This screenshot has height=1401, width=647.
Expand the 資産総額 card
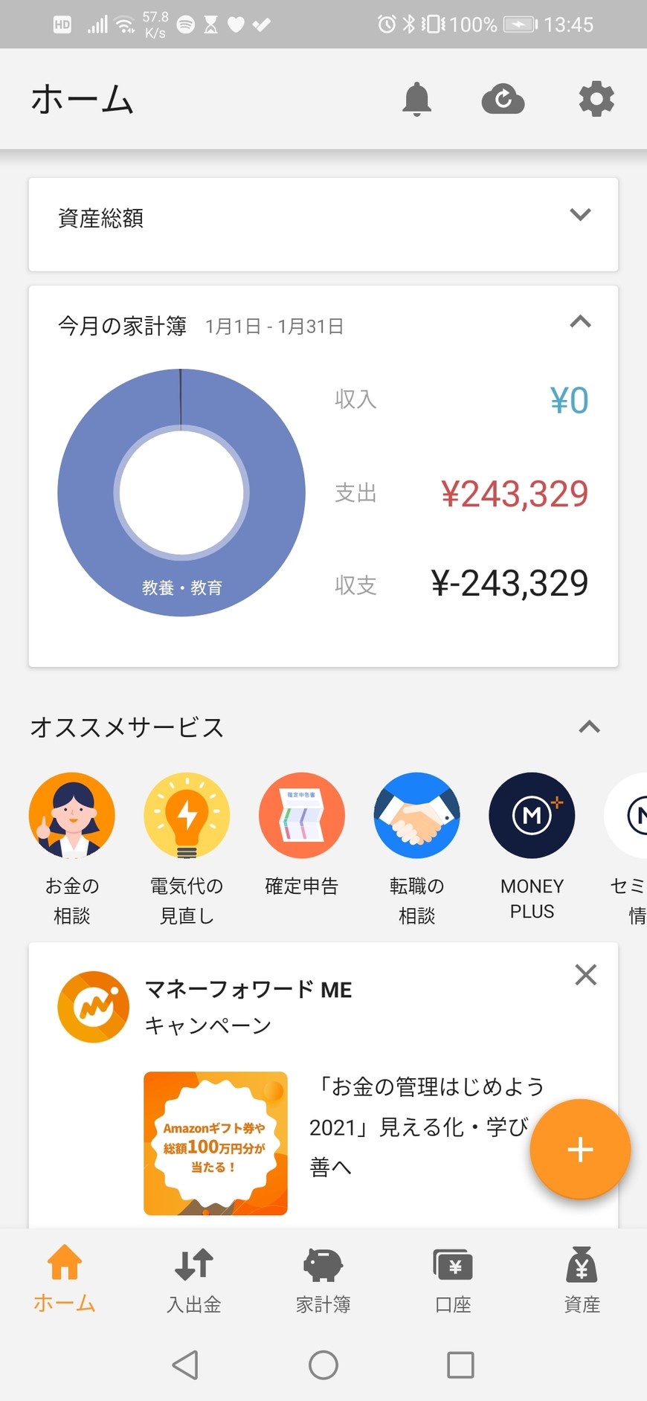click(580, 215)
